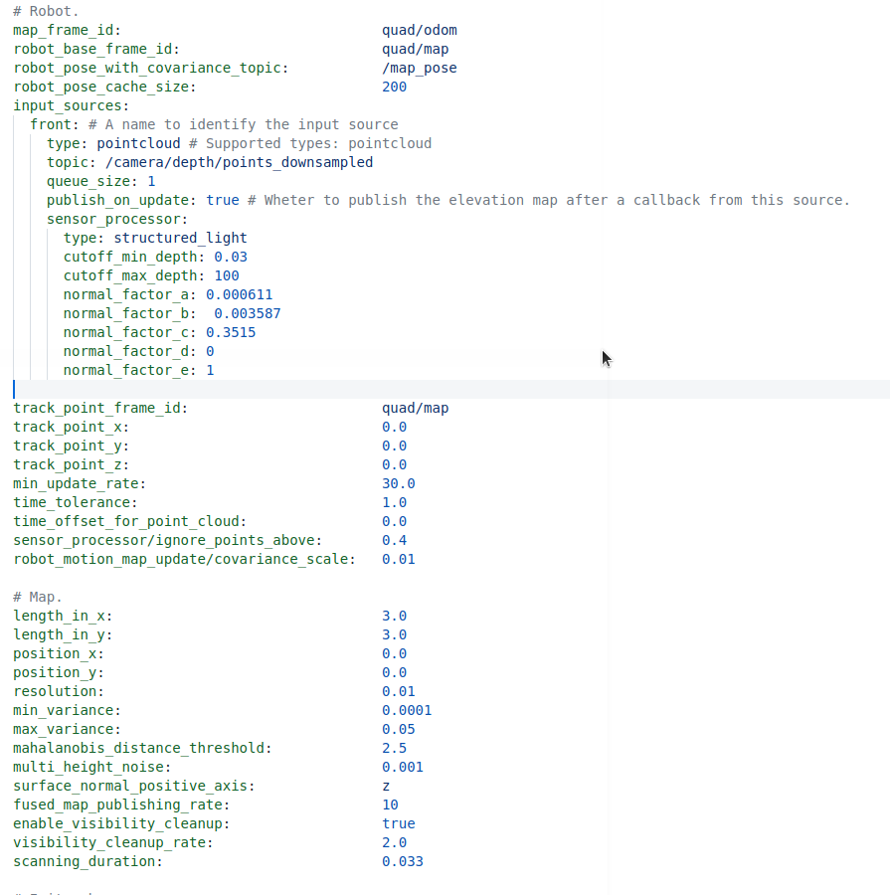The width and height of the screenshot is (890, 895).
Task: Click the map_frame_id value quad/odom
Action: pyautogui.click(x=419, y=30)
